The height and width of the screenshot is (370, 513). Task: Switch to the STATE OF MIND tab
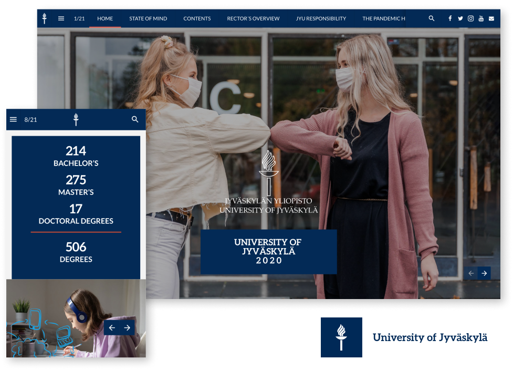coord(148,18)
